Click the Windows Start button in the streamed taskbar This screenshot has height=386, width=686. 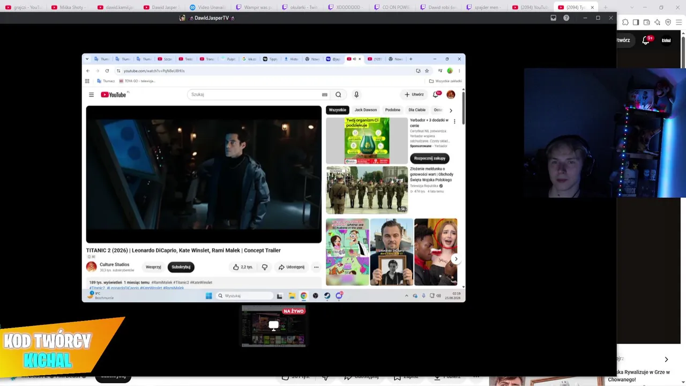coord(208,296)
